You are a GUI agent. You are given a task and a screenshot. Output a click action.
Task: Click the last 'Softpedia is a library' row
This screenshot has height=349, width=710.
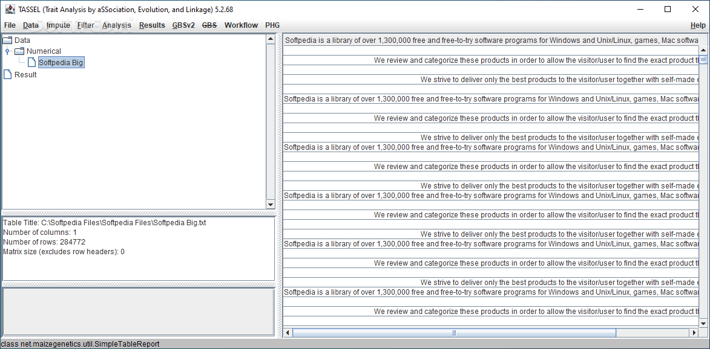[491, 292]
